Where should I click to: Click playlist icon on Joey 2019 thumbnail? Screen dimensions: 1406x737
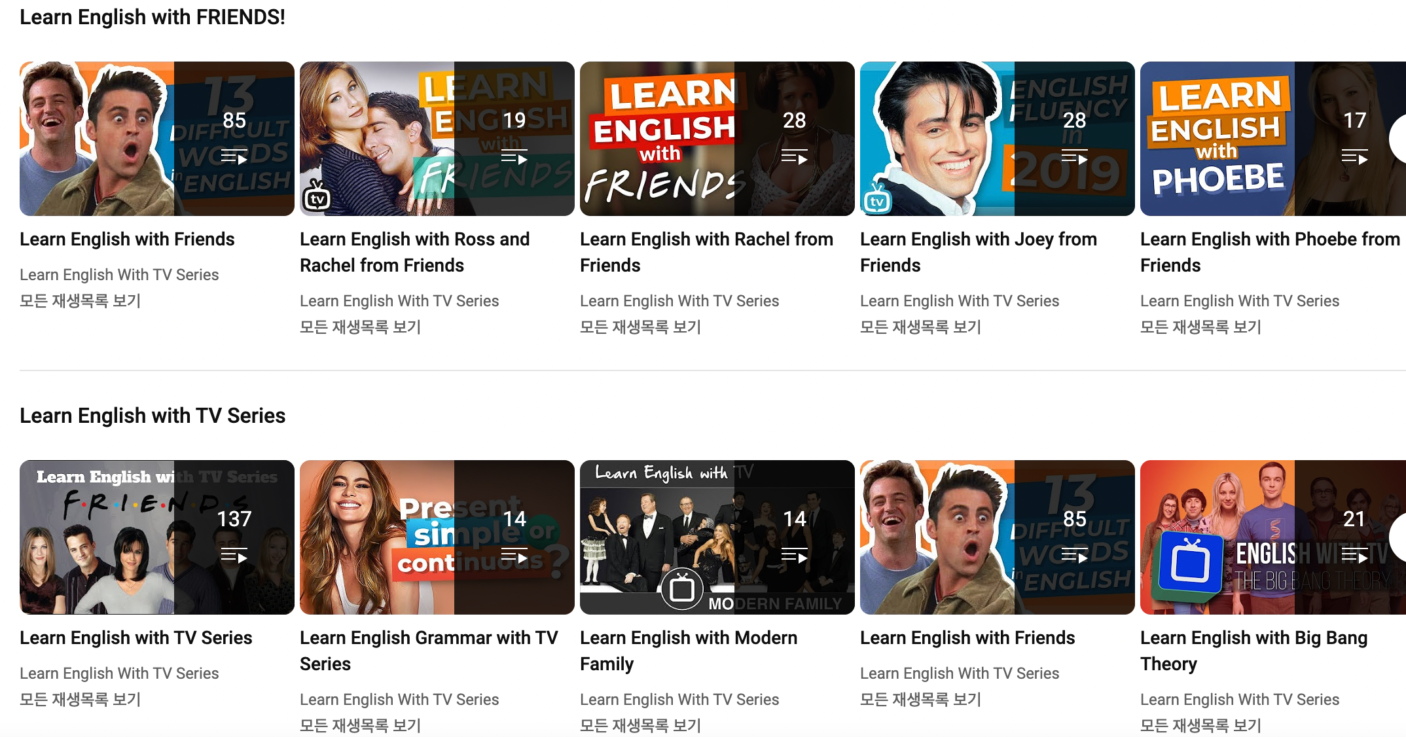click(x=1074, y=157)
